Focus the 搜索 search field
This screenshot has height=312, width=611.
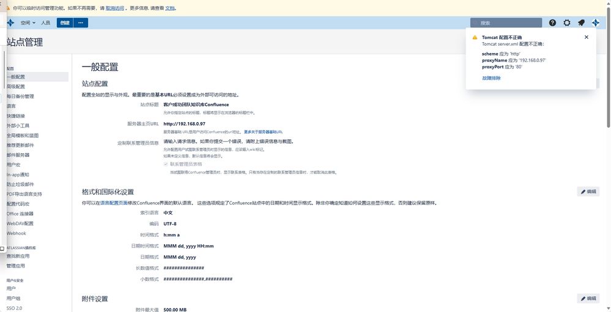506,23
